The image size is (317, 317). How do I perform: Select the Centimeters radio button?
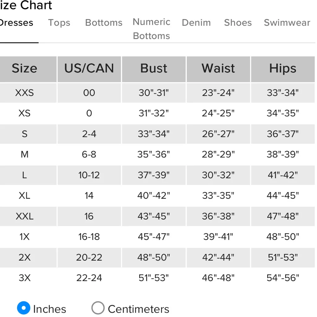(98, 308)
